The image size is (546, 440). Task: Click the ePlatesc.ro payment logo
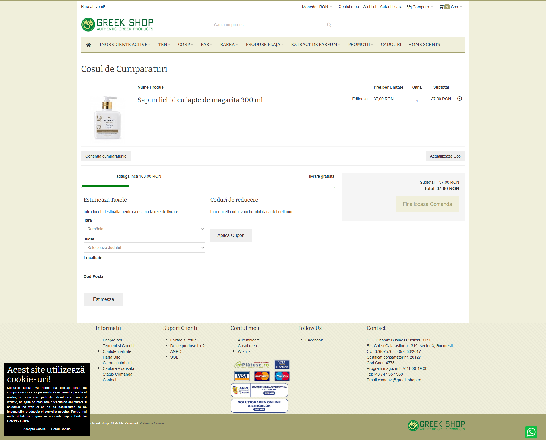pyautogui.click(x=251, y=365)
